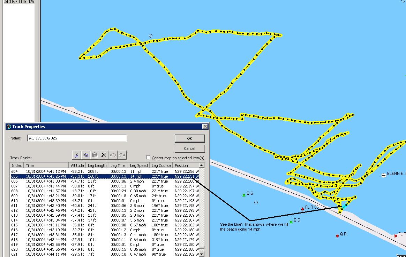Enable Center map on selected item(s)

(148, 158)
